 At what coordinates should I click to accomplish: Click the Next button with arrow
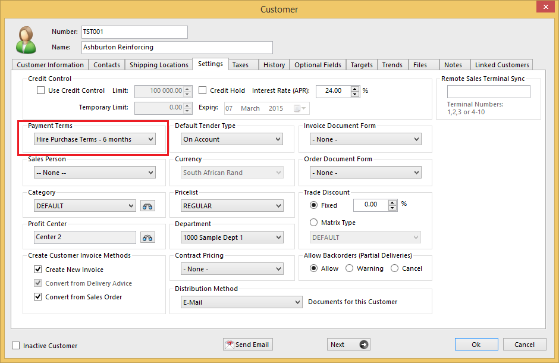point(348,345)
